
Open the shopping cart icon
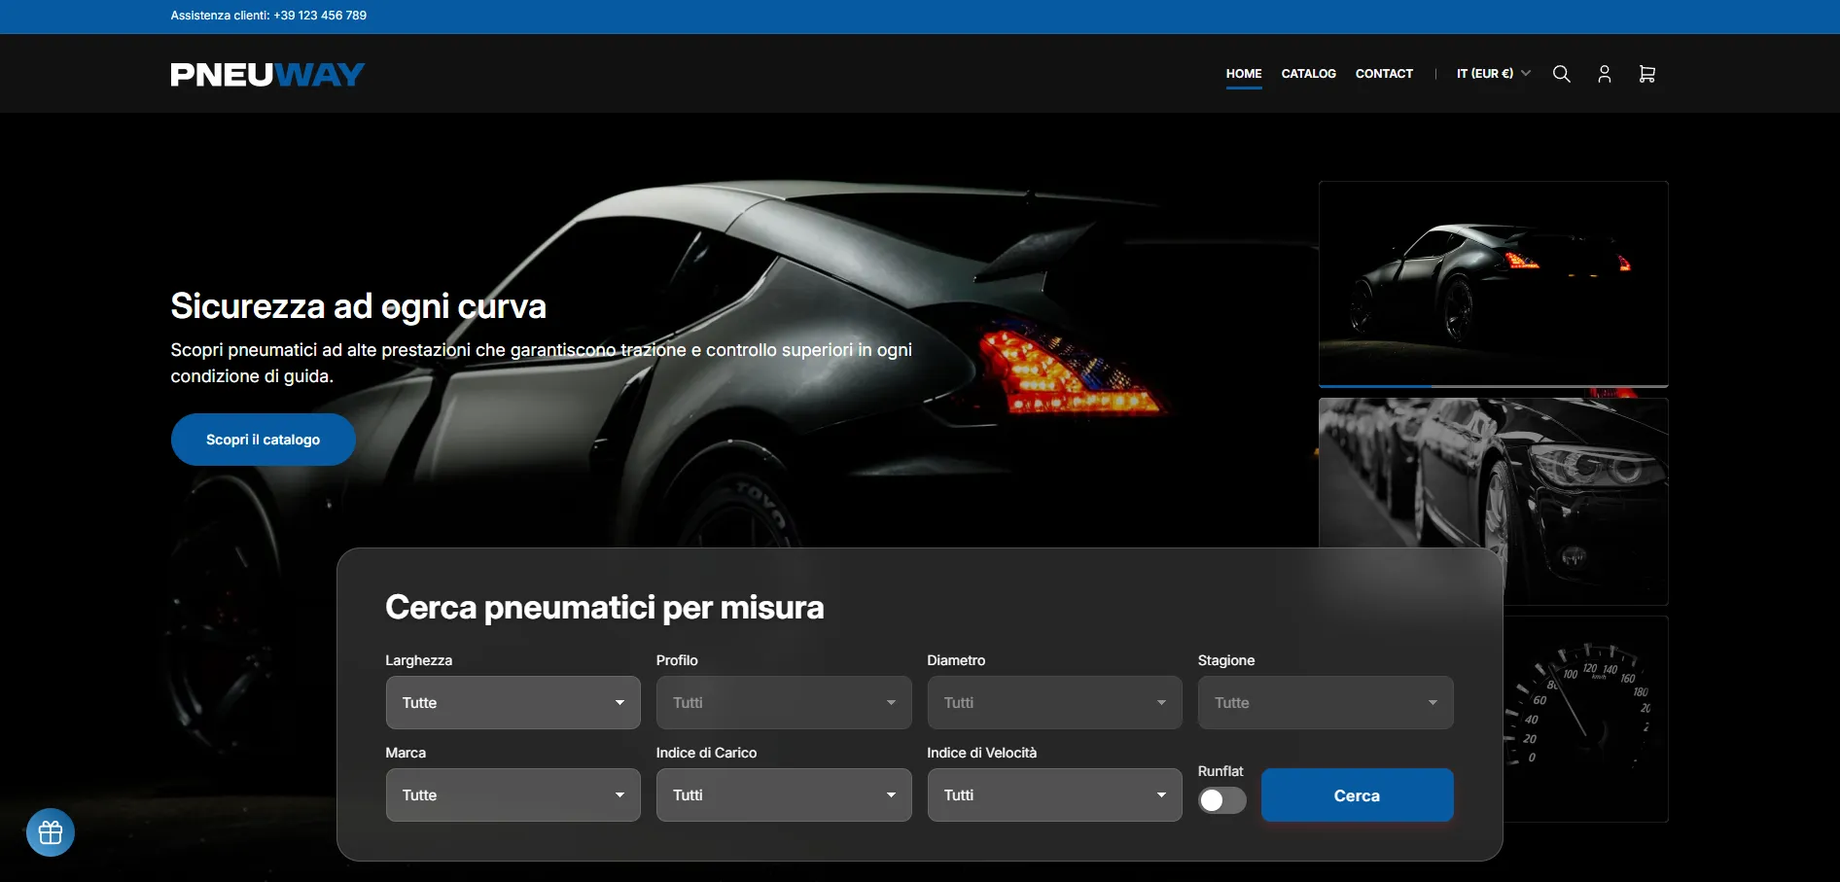pos(1646,74)
